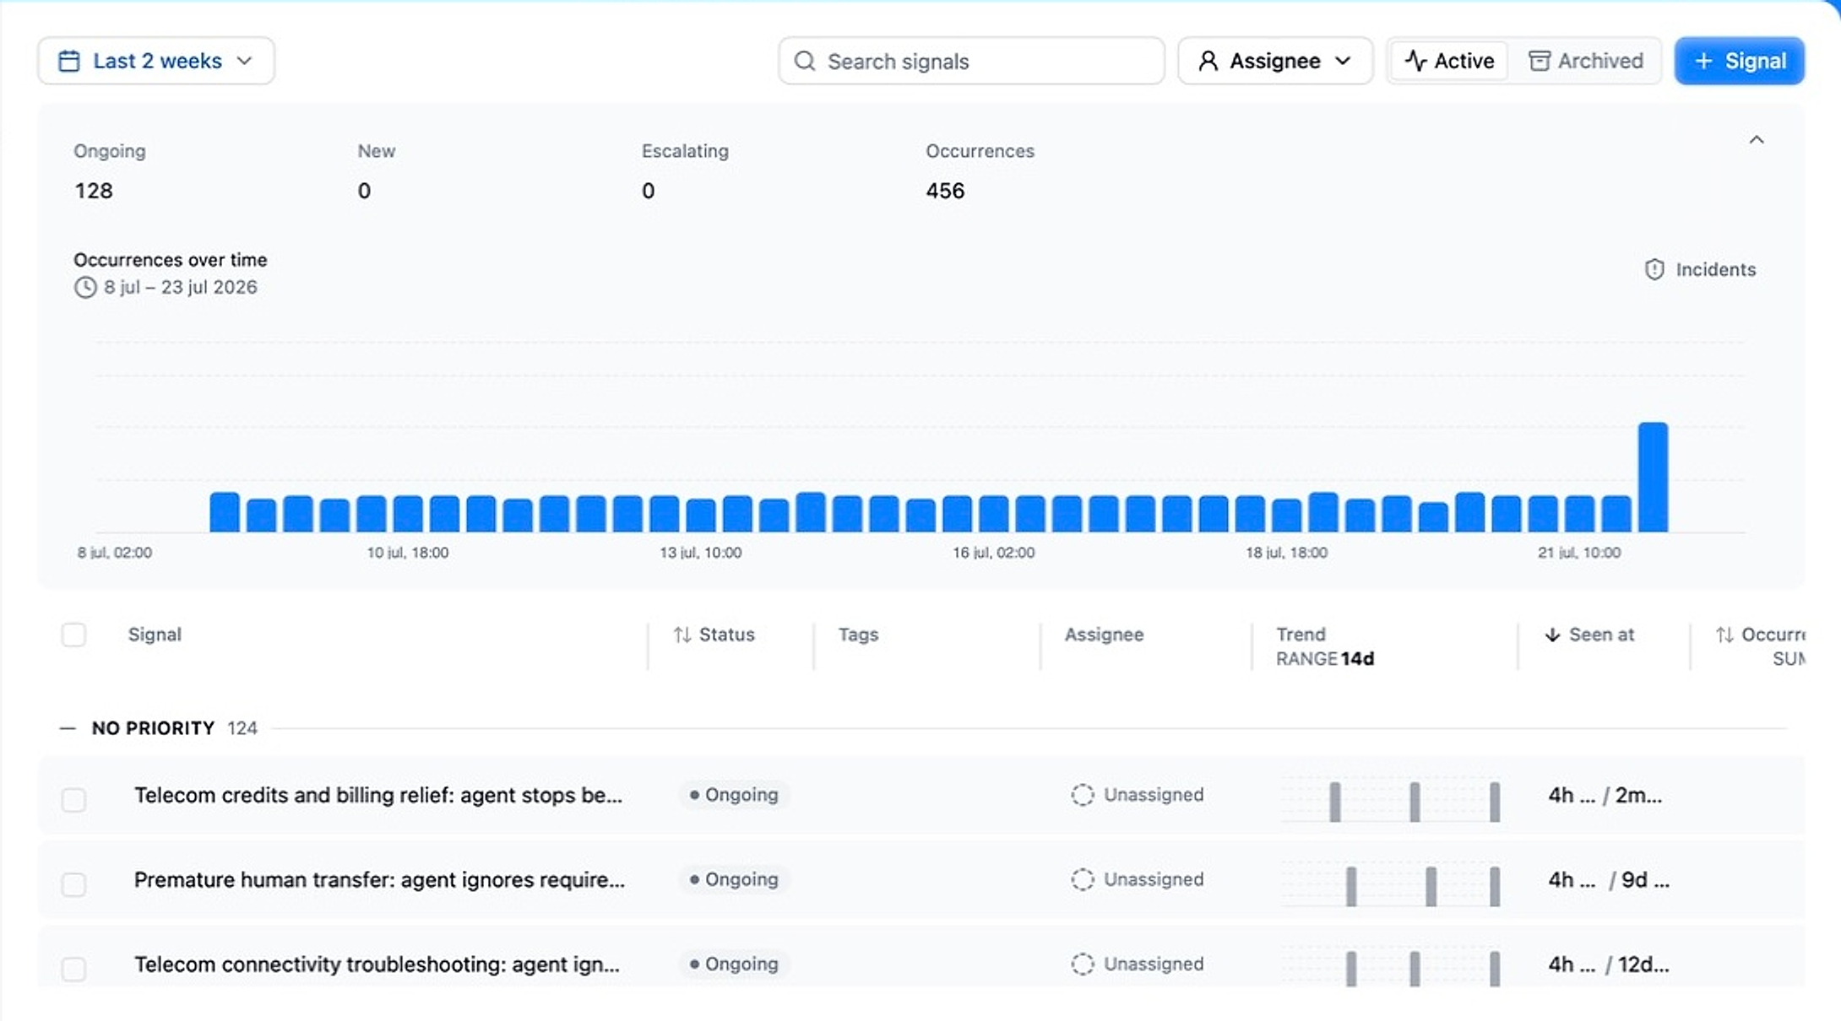Sort the table by Status column
This screenshot has width=1841, height=1021.
[714, 635]
